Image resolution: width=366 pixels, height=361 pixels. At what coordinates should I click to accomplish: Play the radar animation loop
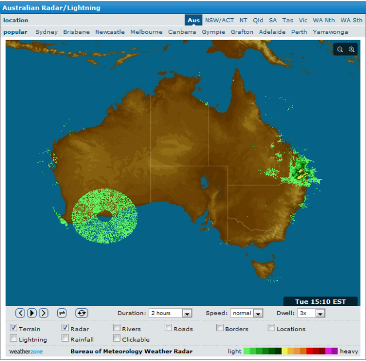click(32, 313)
